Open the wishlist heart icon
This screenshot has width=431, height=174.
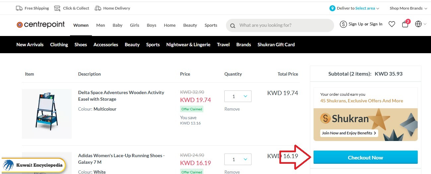click(392, 24)
